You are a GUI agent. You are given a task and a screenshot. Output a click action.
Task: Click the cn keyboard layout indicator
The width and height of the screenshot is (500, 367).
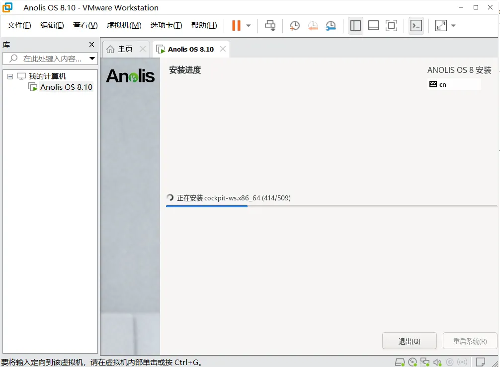pyautogui.click(x=454, y=84)
